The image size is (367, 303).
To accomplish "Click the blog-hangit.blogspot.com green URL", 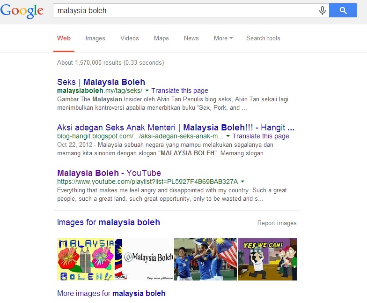I will click(140, 136).
